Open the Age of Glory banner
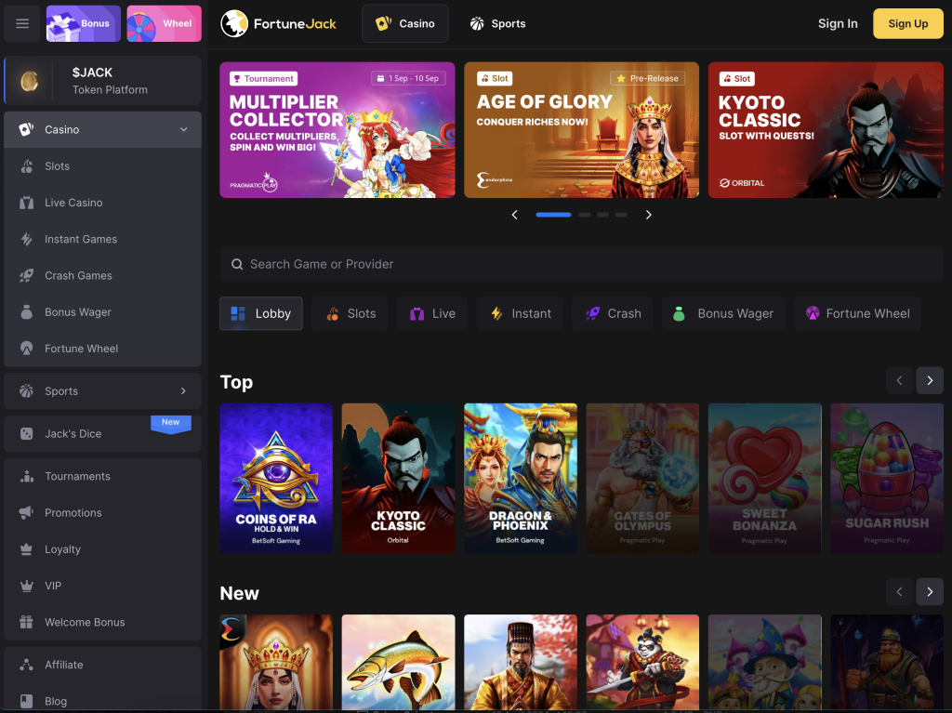This screenshot has height=713, width=952. pos(582,130)
